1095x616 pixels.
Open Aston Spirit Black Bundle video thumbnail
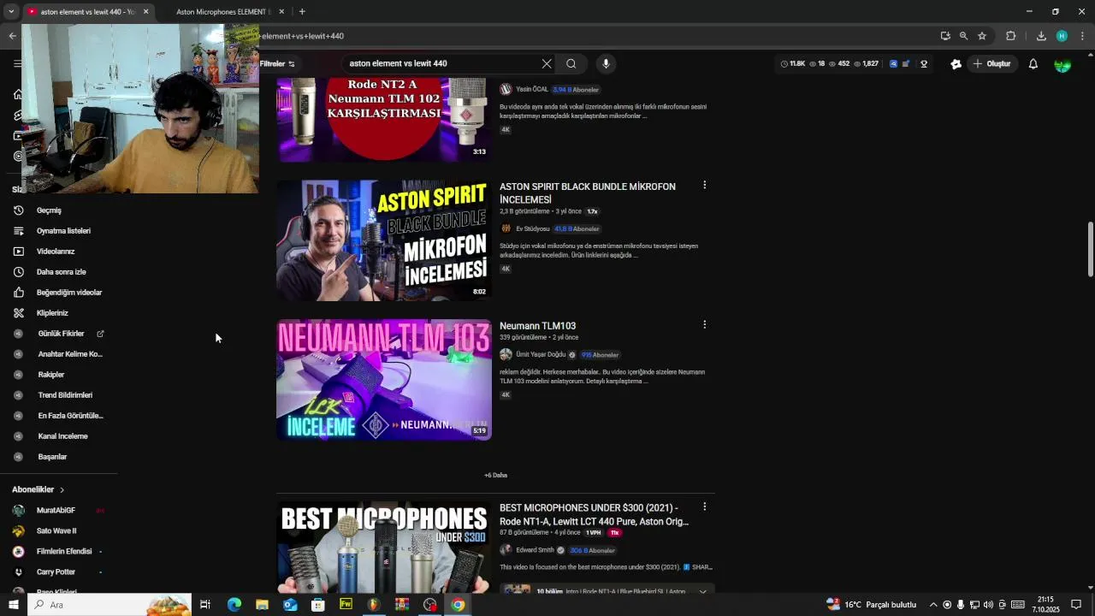[384, 240]
